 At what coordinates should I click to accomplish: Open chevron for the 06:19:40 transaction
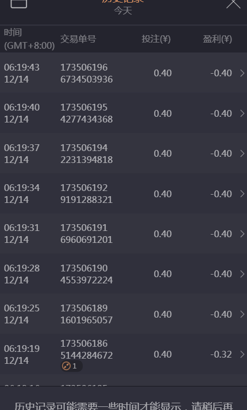point(242,114)
